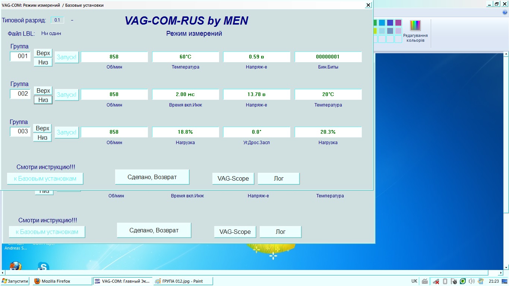509x286 pixels.
Task: Click Paint vertical scrollbar down arrow
Action: pyautogui.click(x=506, y=267)
